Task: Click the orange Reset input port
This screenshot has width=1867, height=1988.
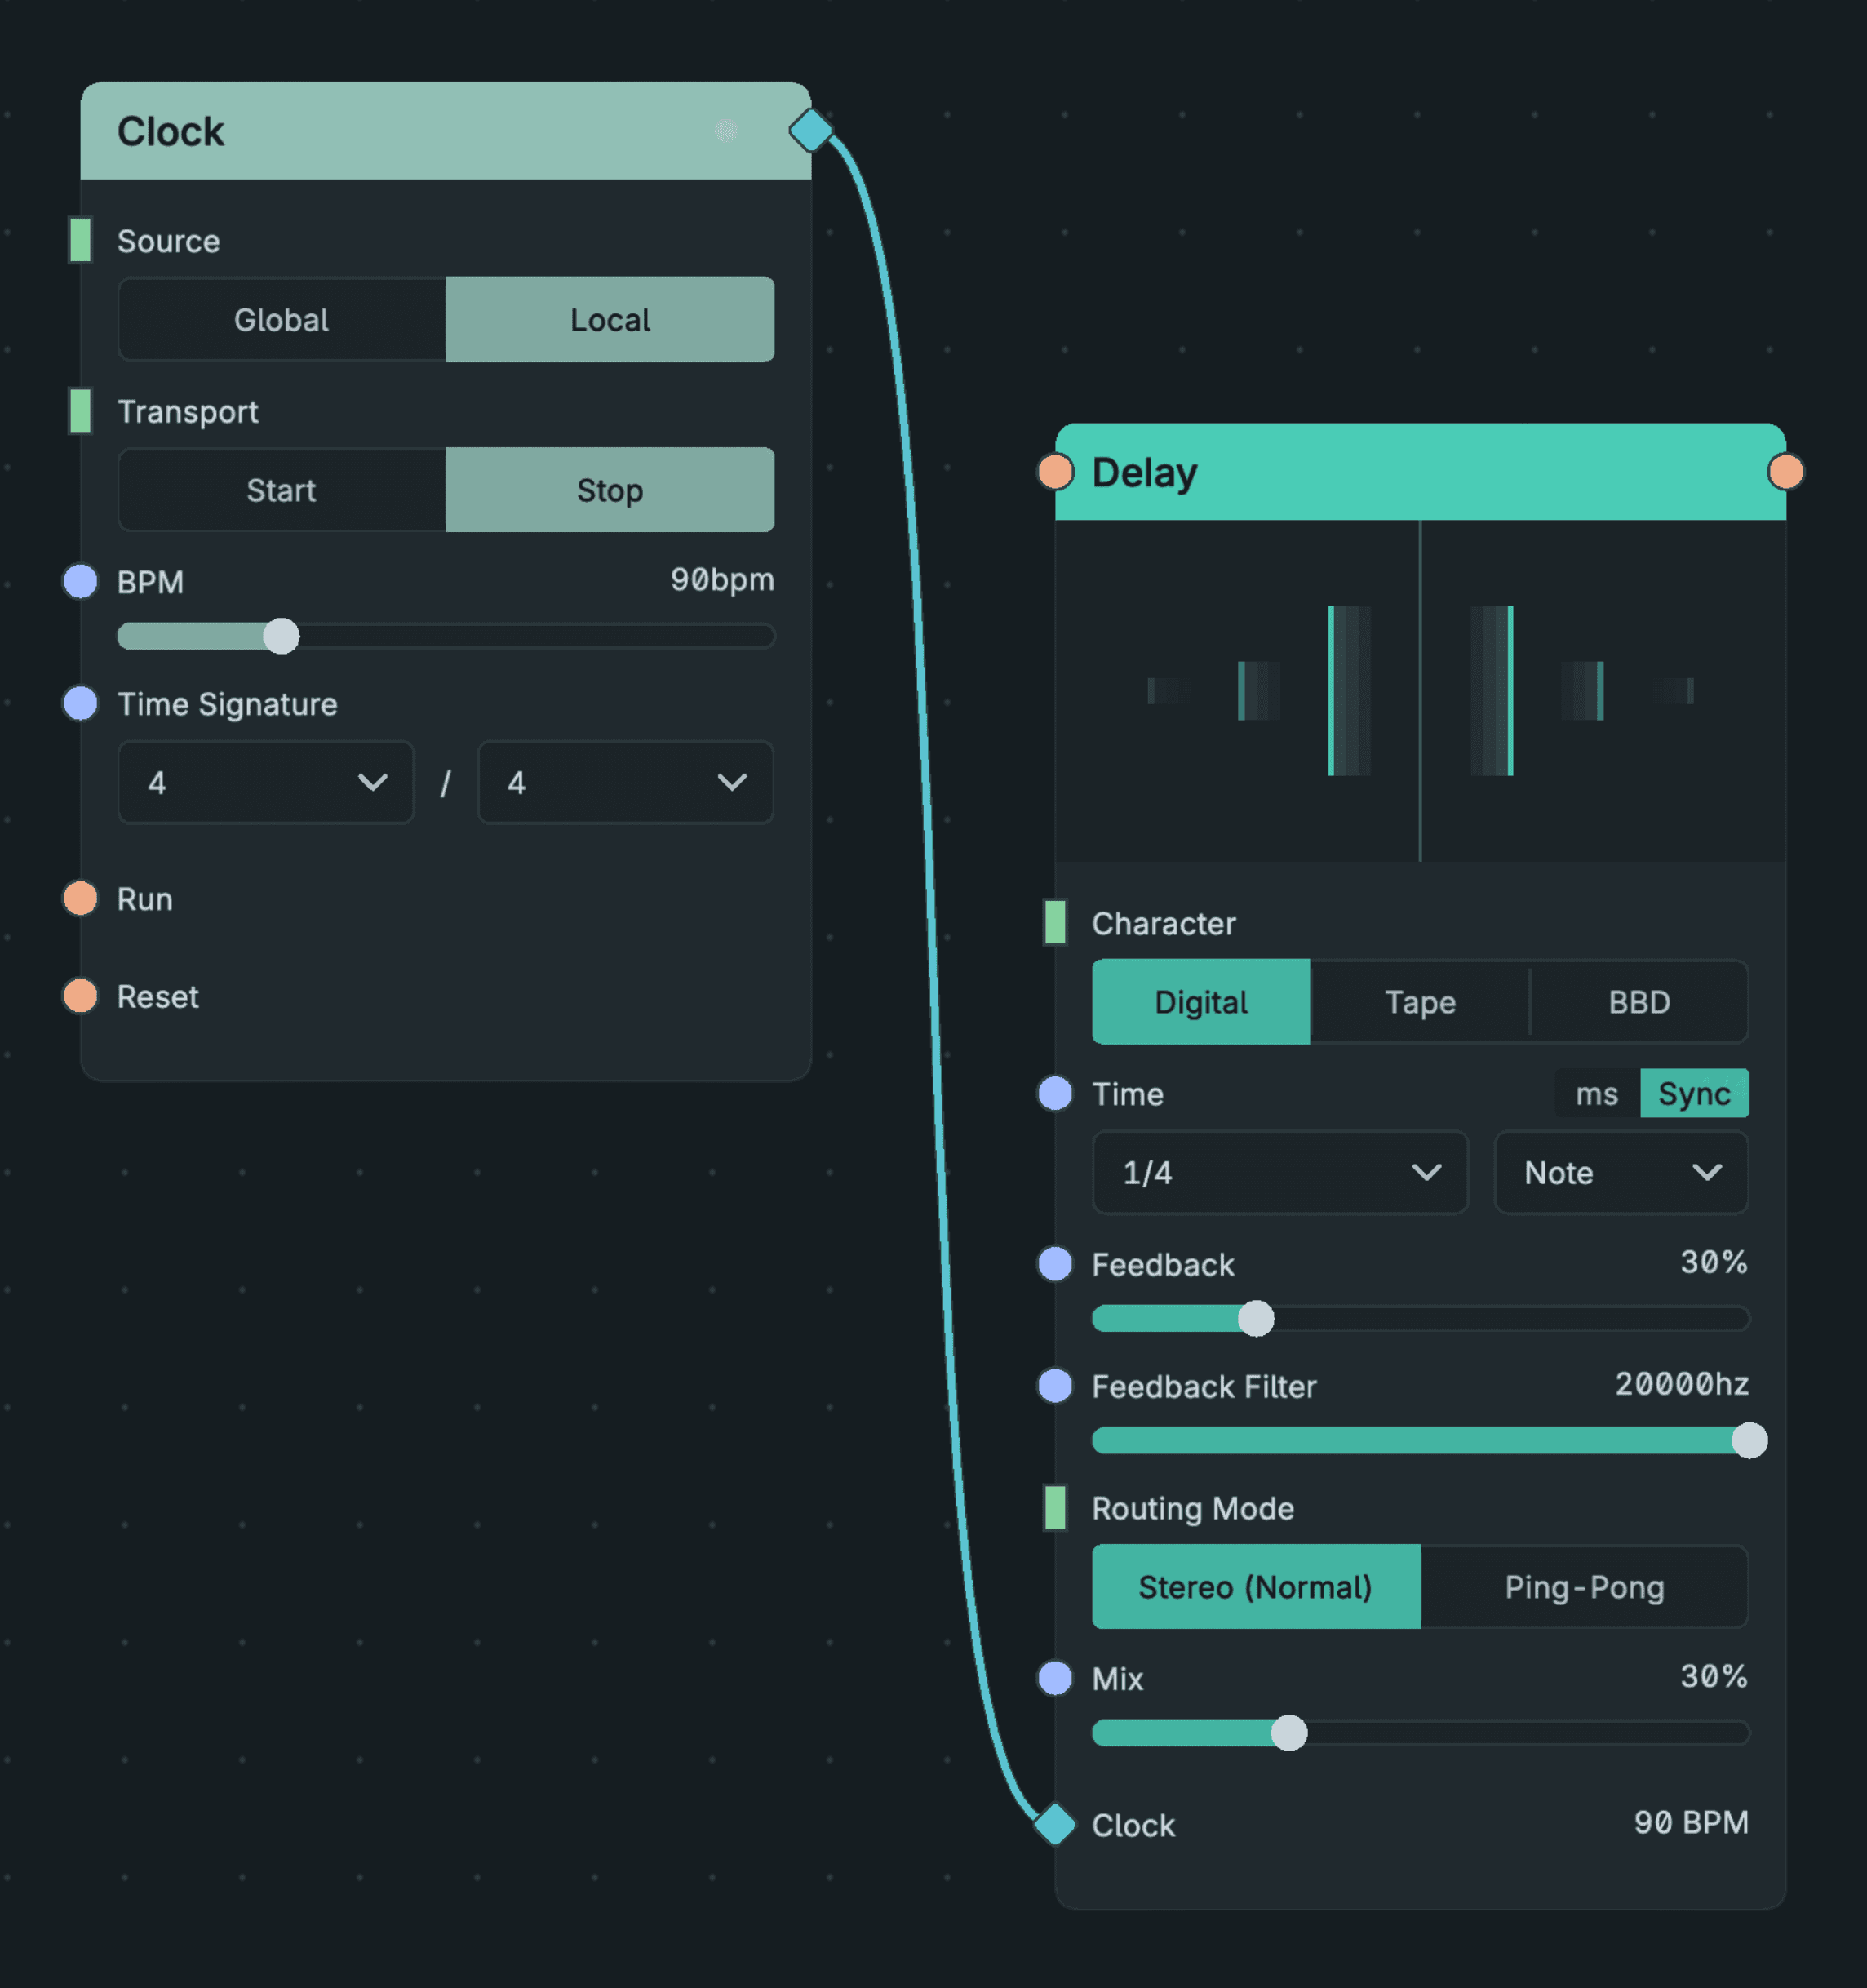Action: 81,996
